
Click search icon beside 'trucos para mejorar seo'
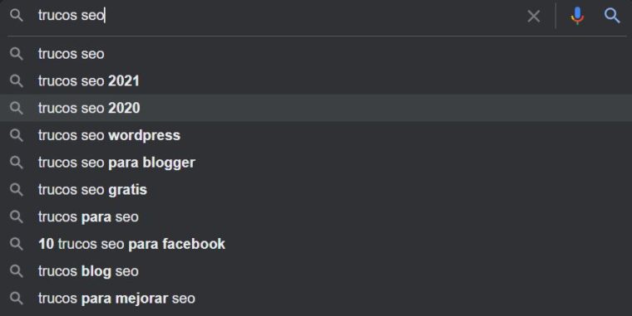click(17, 299)
